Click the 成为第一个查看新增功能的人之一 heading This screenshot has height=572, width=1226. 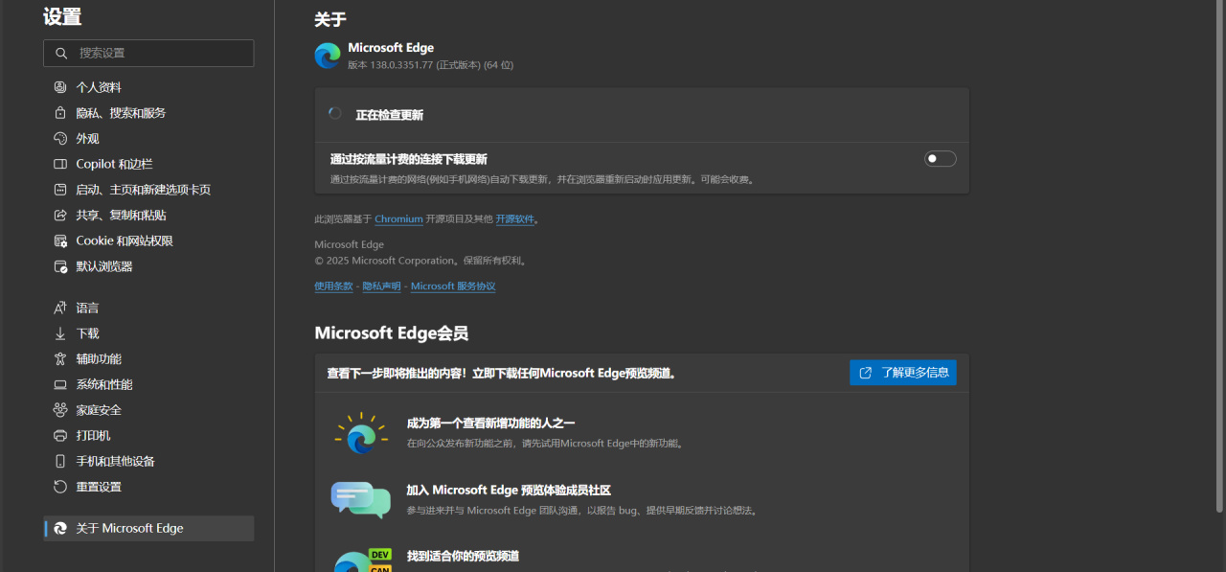tap(490, 423)
